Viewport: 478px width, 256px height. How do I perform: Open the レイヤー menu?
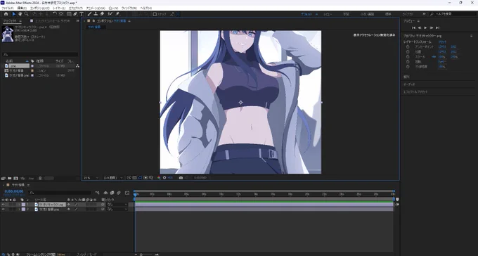59,8
